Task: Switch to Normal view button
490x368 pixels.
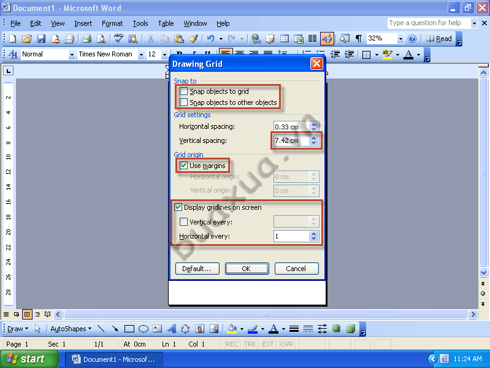Action: (x=6, y=314)
